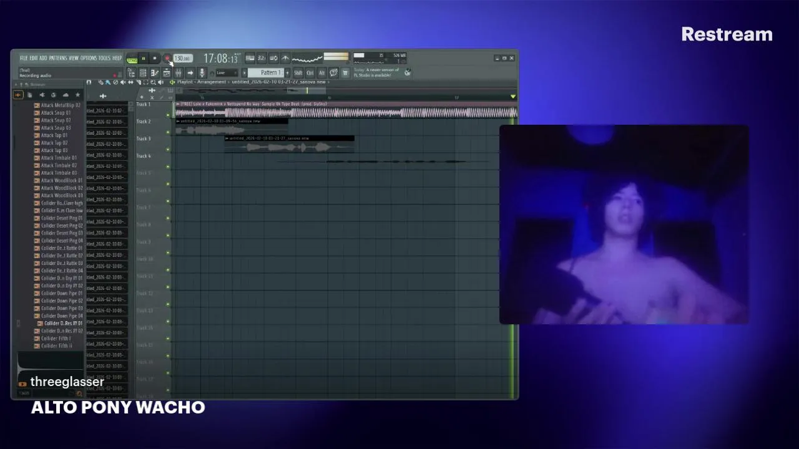Select Attack Snap 01 sample

(x=56, y=113)
